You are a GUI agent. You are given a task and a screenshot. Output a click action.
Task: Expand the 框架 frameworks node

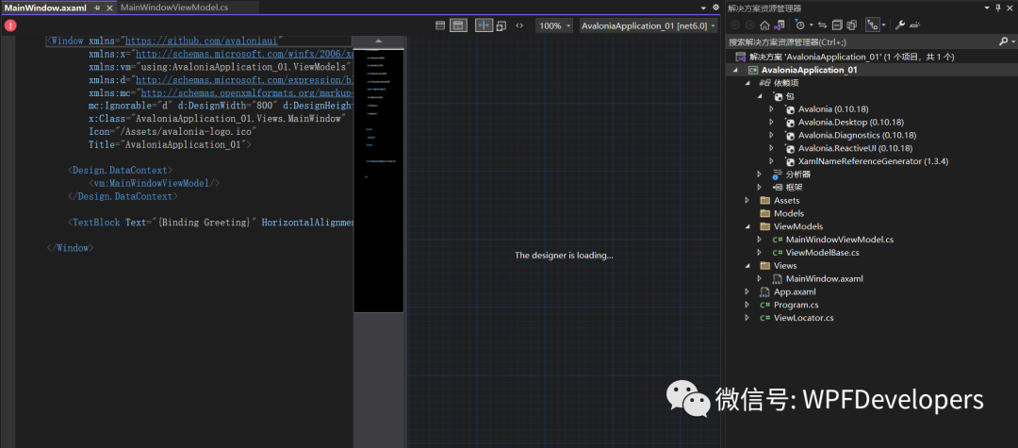760,187
